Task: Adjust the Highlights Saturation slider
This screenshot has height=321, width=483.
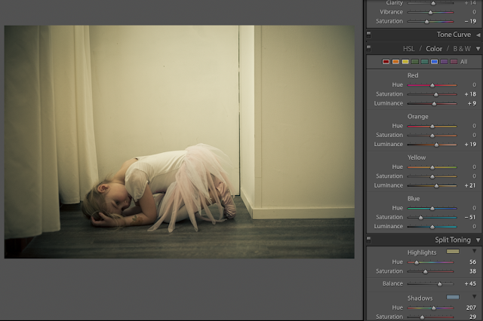Action: (x=426, y=272)
